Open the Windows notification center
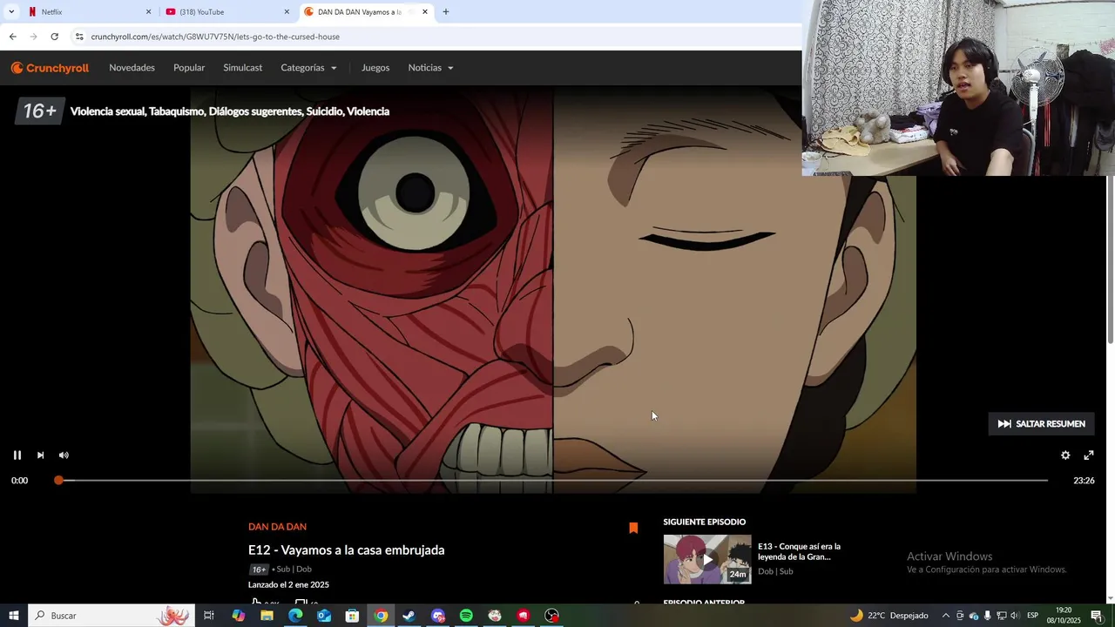The width and height of the screenshot is (1115, 627). click(1097, 616)
